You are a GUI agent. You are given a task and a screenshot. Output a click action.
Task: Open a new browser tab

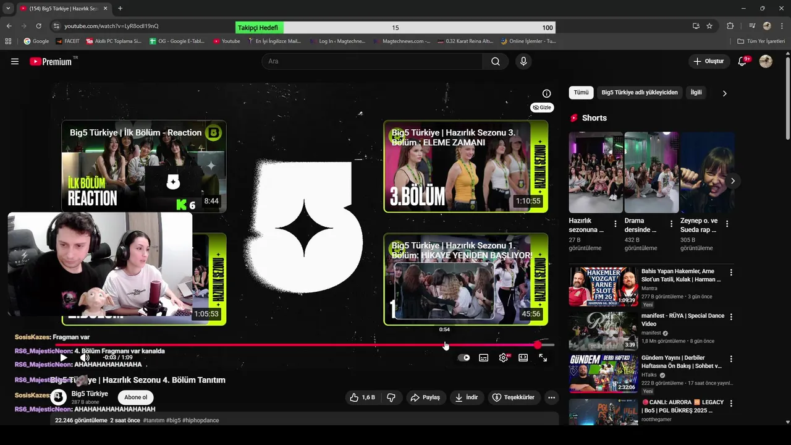coord(120,9)
